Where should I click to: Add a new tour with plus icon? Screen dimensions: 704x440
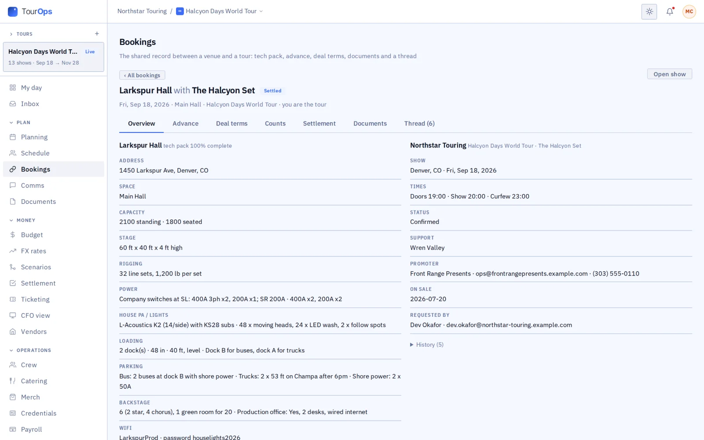(97, 34)
